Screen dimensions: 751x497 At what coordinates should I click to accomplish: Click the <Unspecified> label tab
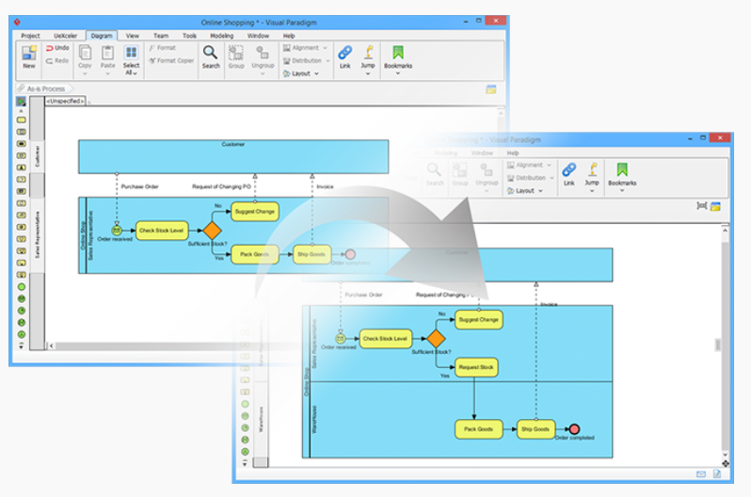65,101
